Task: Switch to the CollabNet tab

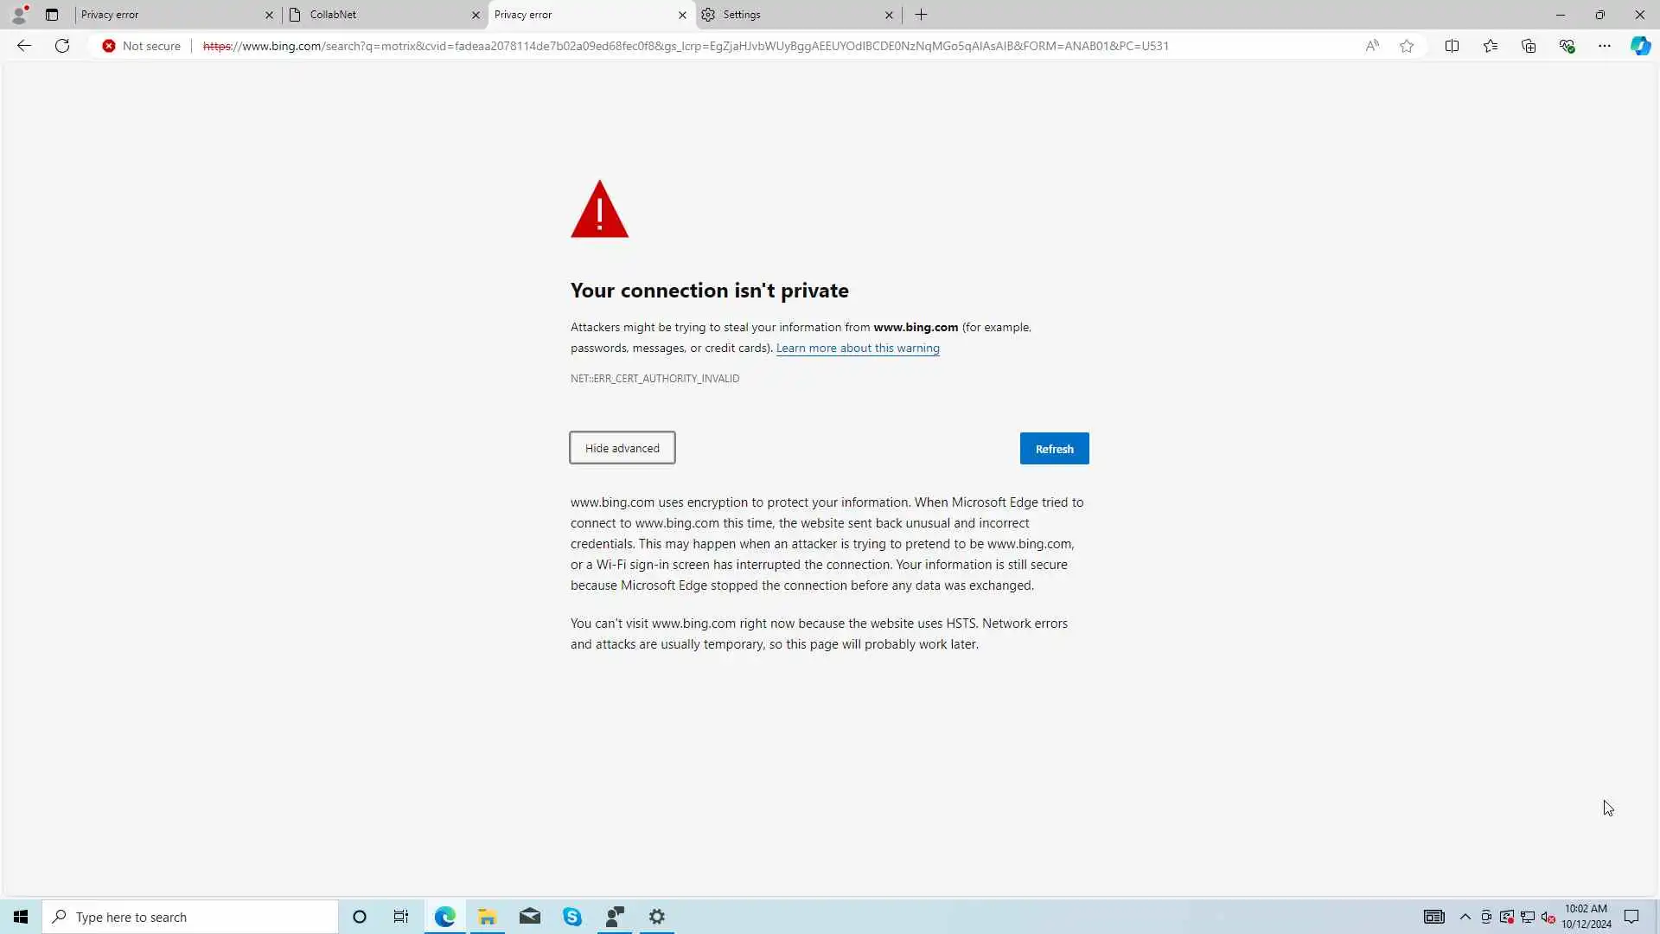Action: pos(380,15)
